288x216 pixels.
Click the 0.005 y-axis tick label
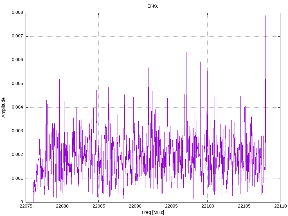click(x=17, y=84)
